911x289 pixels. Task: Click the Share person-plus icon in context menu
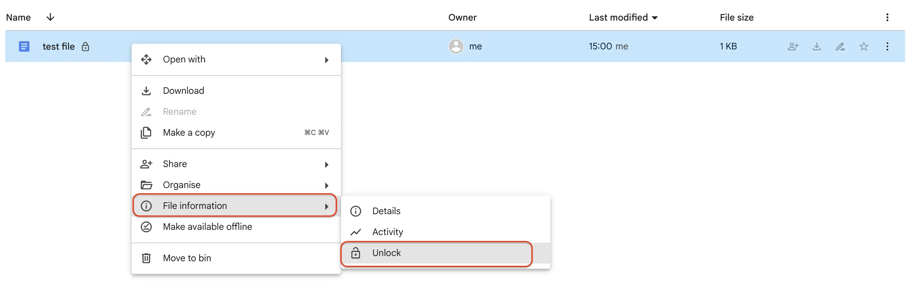pyautogui.click(x=146, y=164)
